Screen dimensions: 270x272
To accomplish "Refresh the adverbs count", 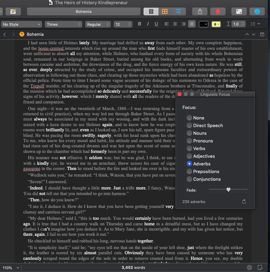I will [x=244, y=202].
